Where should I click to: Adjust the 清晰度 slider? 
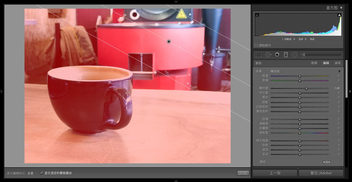(x=300, y=124)
